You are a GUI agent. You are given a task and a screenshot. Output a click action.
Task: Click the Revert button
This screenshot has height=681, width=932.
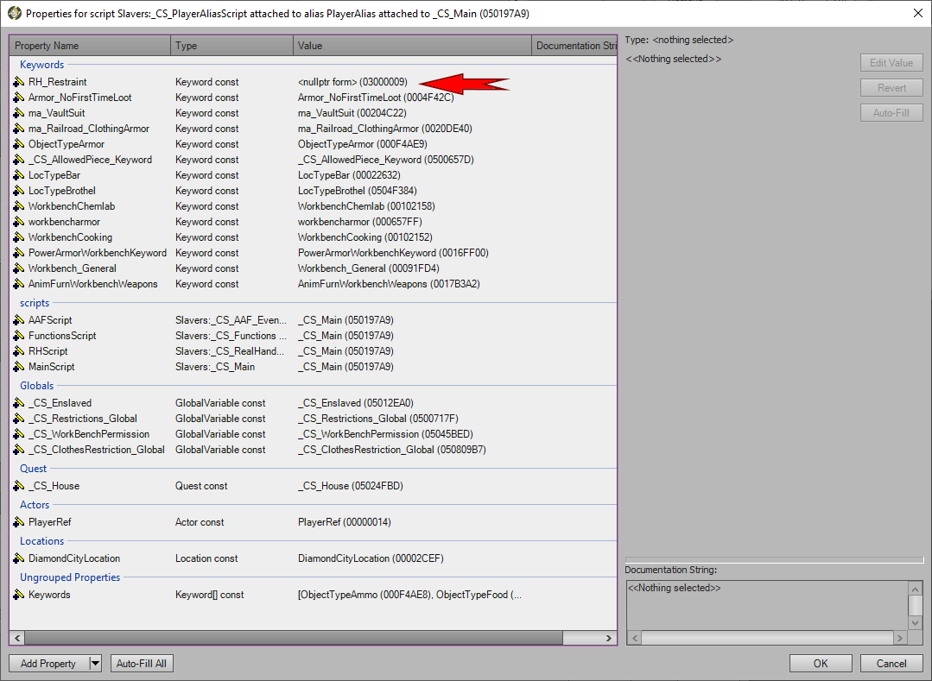point(891,88)
